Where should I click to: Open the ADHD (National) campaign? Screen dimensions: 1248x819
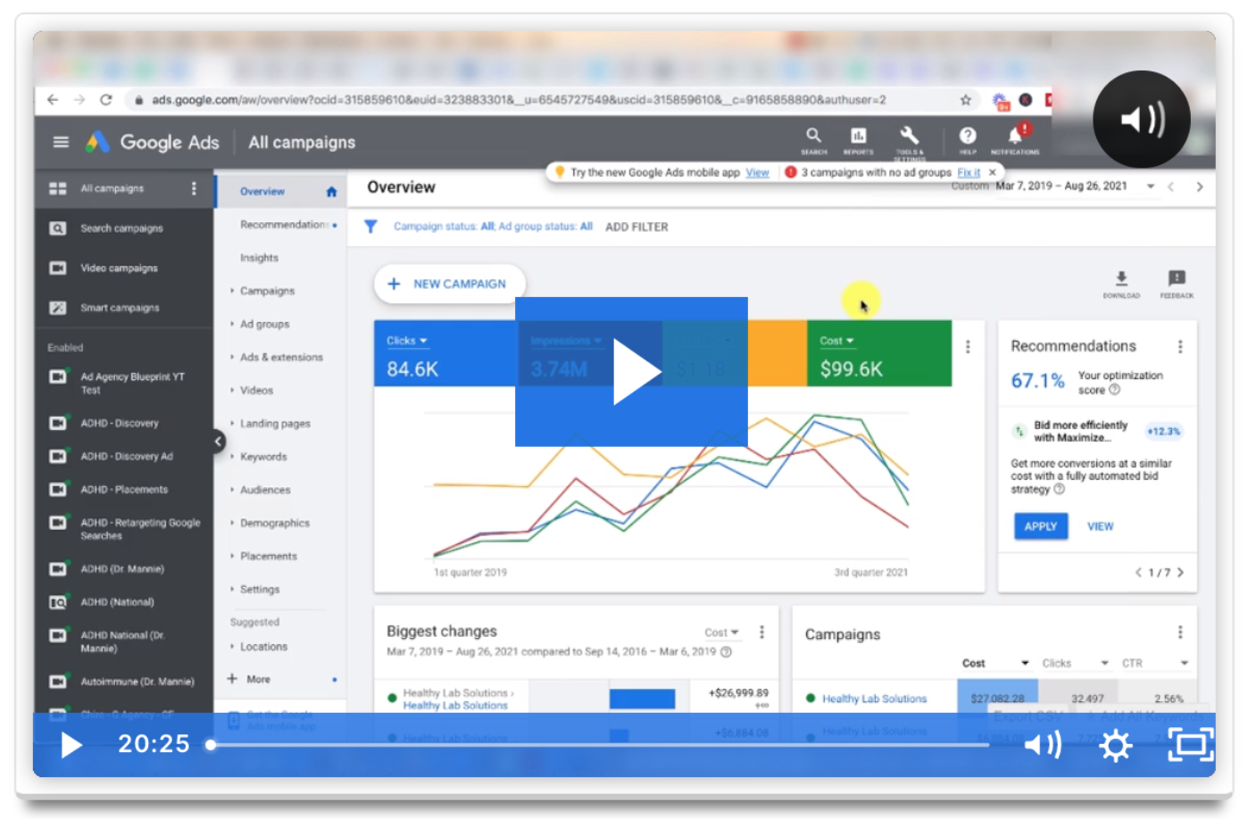point(117,602)
